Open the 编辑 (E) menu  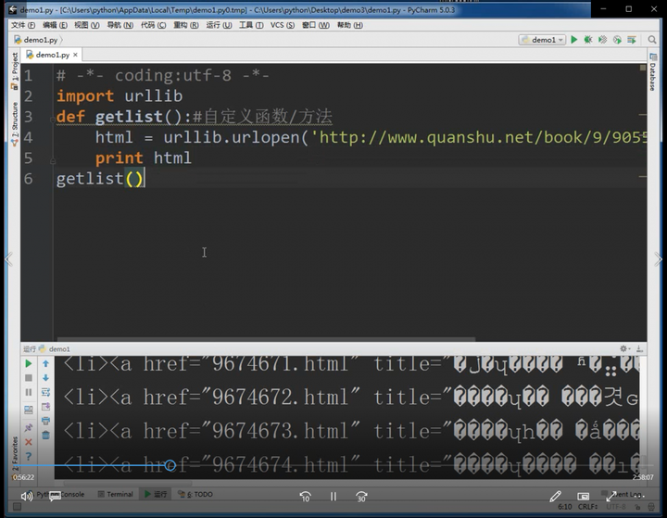pos(55,25)
